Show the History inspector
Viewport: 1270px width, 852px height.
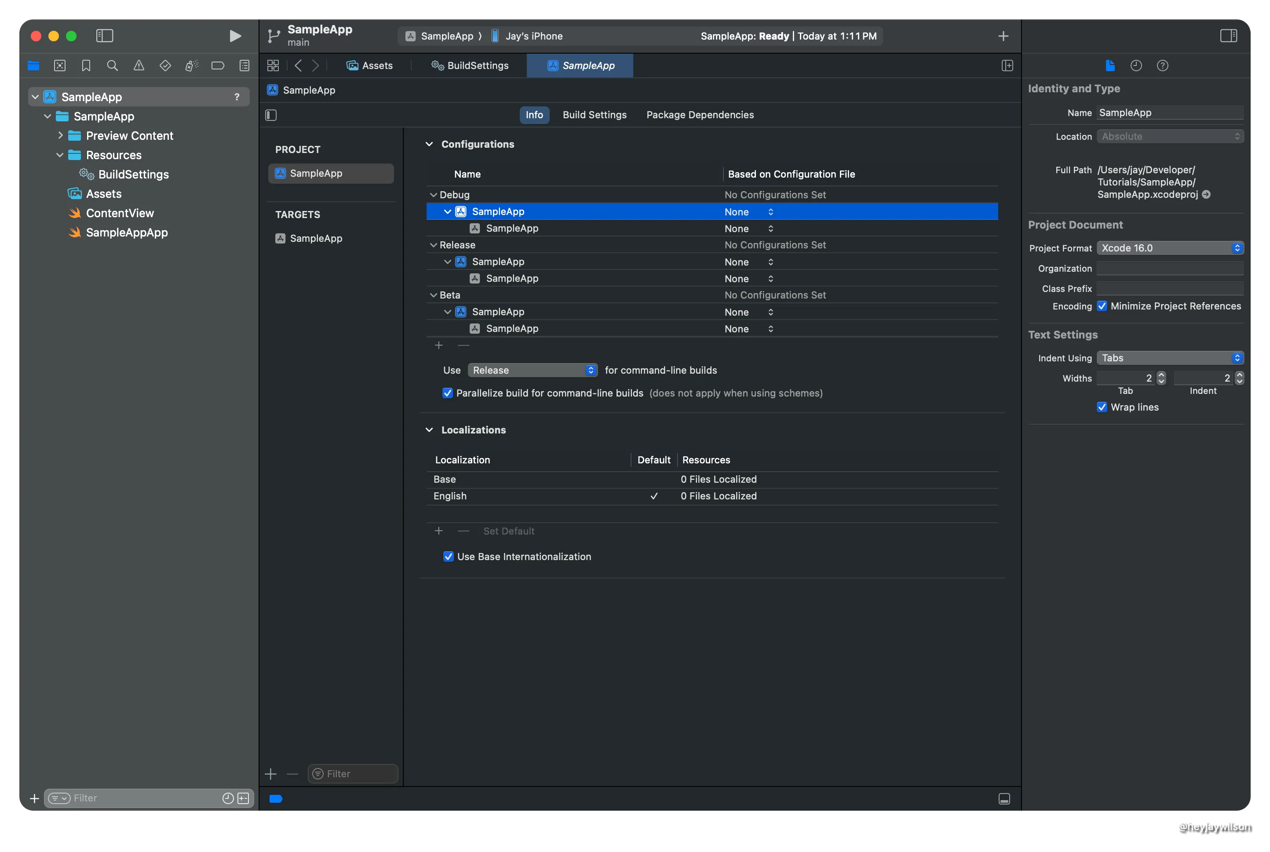point(1136,66)
